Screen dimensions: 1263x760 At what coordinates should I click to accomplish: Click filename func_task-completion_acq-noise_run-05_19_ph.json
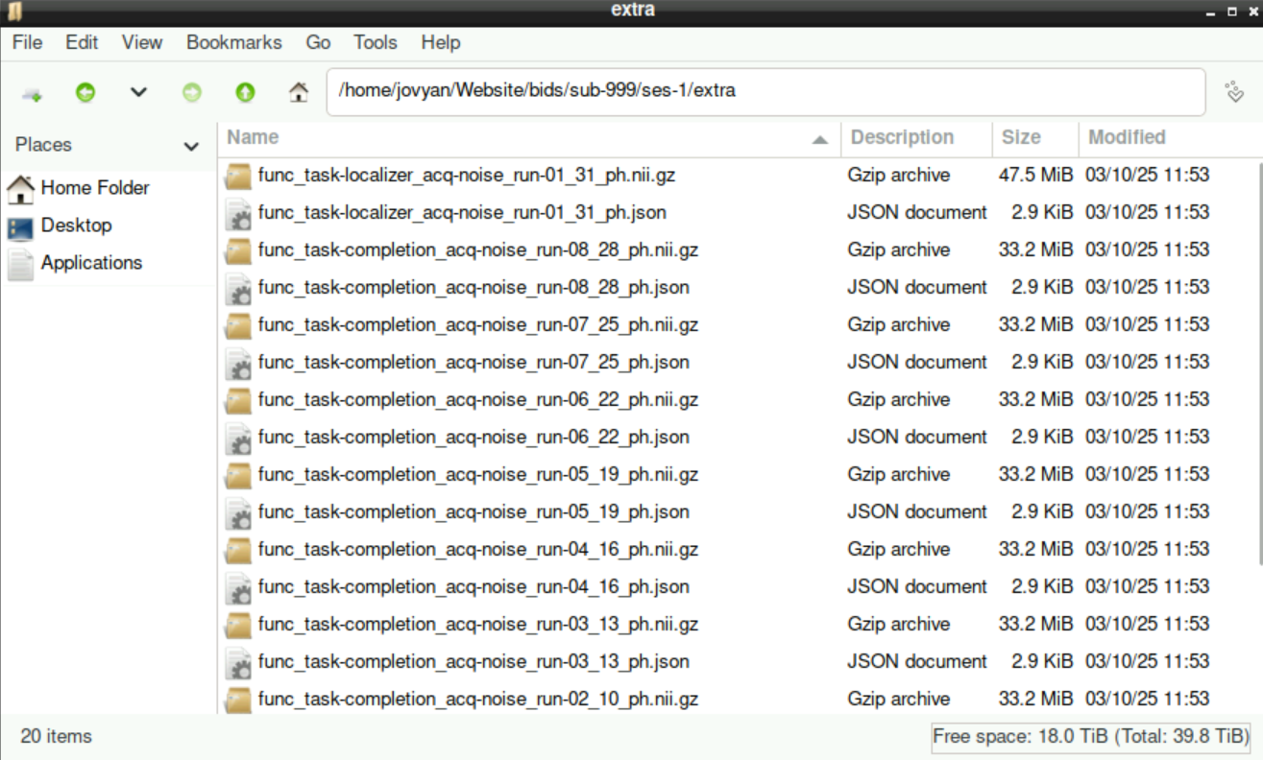(474, 512)
